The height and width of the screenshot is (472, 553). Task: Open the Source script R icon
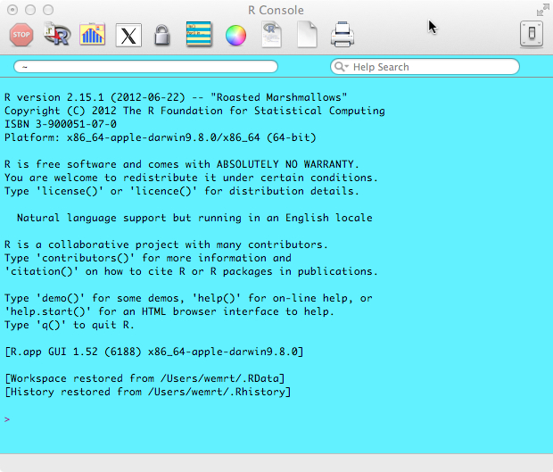coord(58,35)
